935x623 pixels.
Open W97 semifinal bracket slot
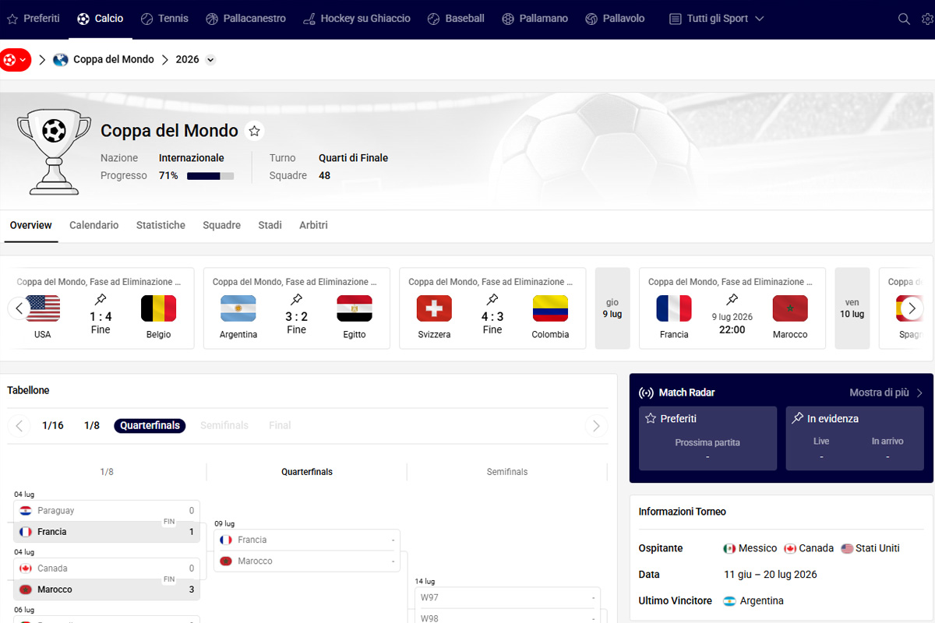pyautogui.click(x=508, y=597)
